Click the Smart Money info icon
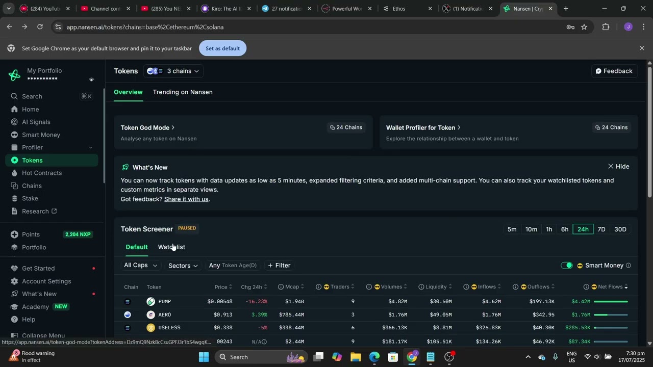 point(628,266)
